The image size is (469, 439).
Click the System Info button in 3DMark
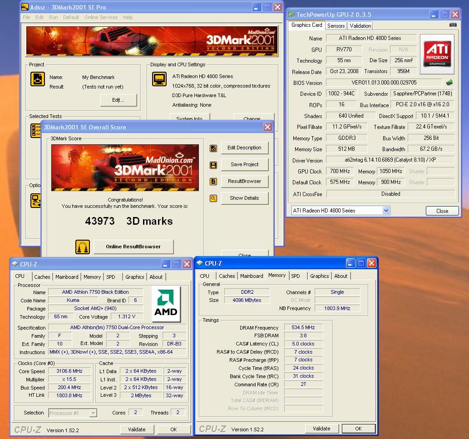[x=190, y=117]
